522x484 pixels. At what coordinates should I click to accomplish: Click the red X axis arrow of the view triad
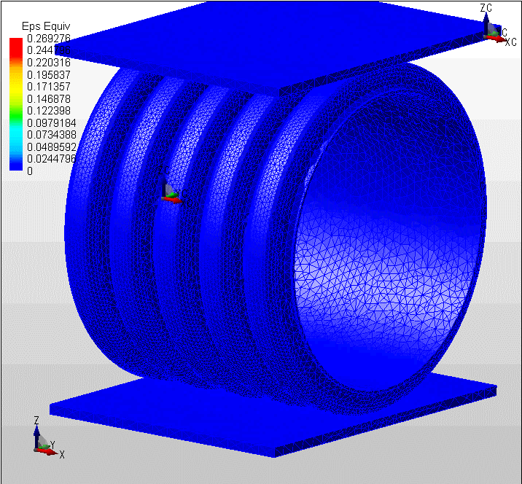(x=51, y=451)
